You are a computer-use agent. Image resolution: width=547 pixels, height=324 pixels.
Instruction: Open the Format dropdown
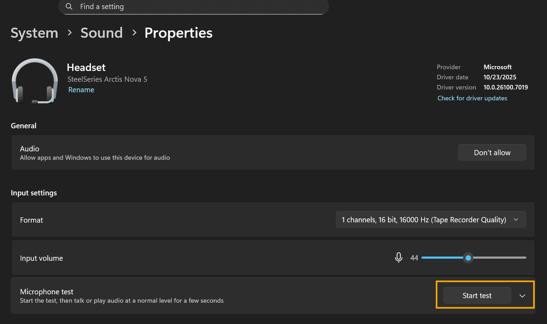point(431,219)
